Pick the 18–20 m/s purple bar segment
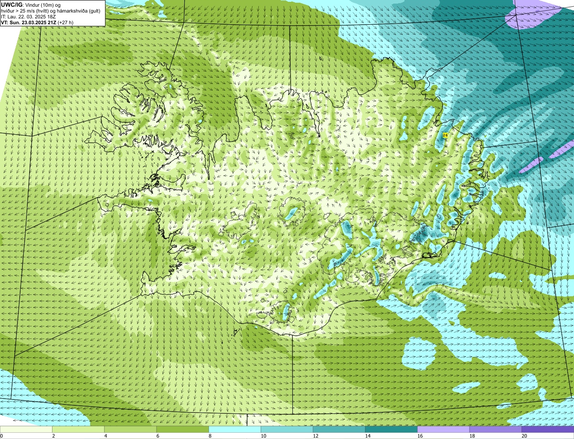This screenshot has height=439, width=574. pos(496,430)
